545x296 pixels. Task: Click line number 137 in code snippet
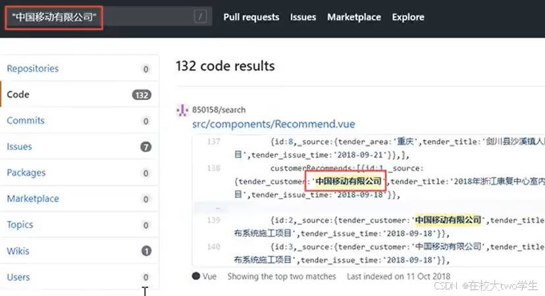[213, 141]
